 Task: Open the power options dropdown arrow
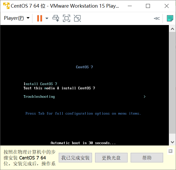tap(47, 18)
